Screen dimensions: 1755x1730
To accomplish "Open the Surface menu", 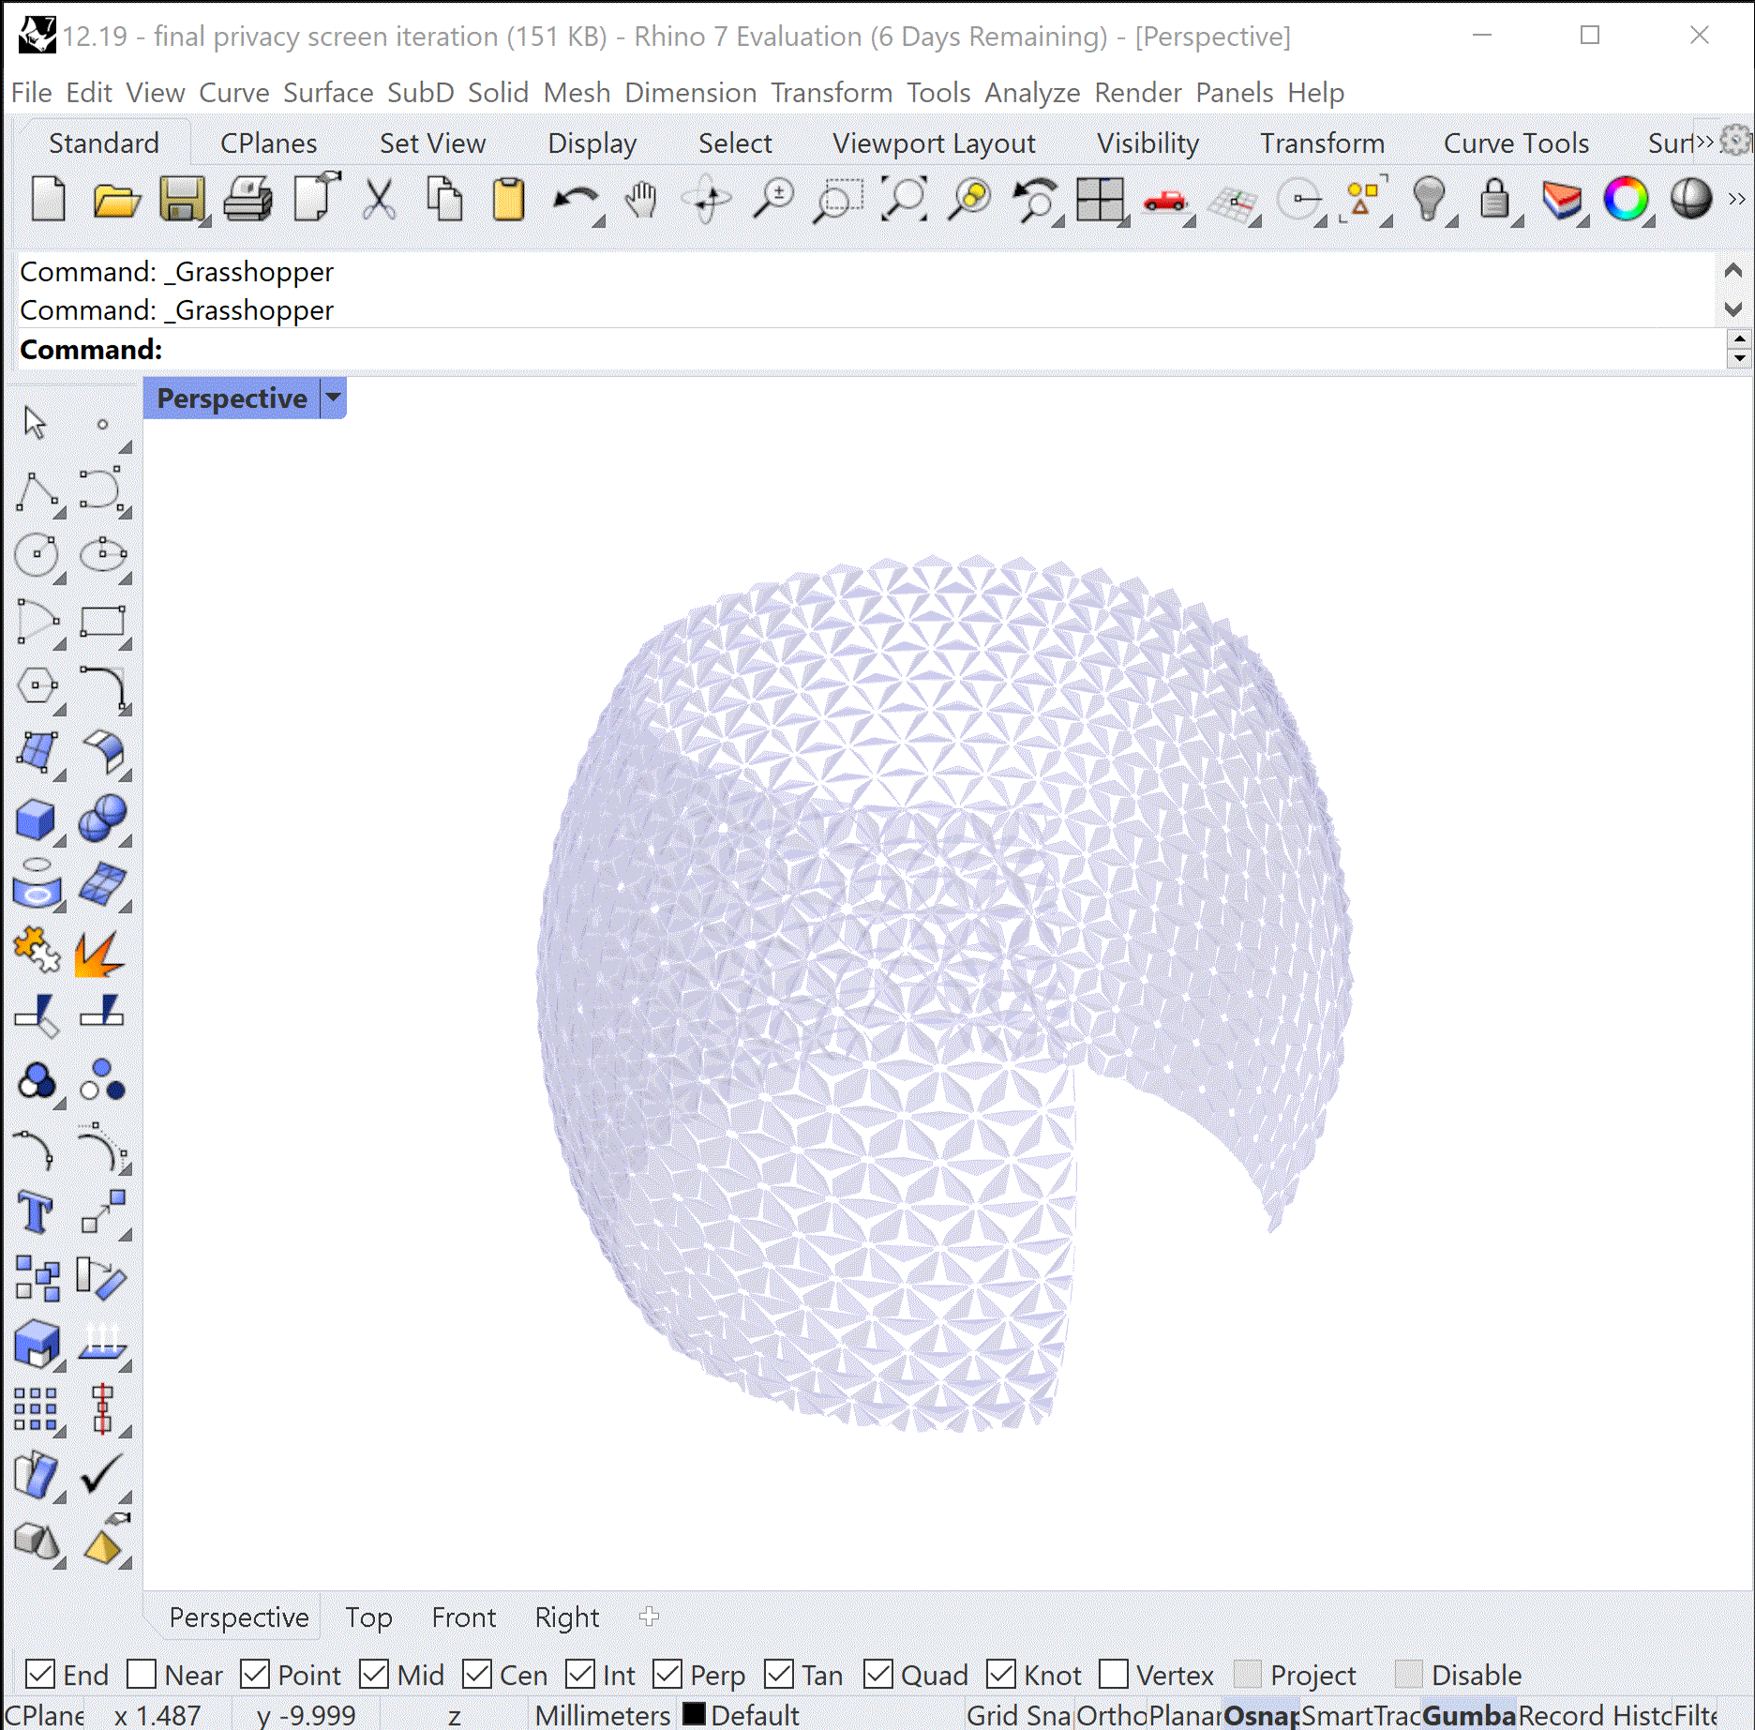I will [x=328, y=93].
